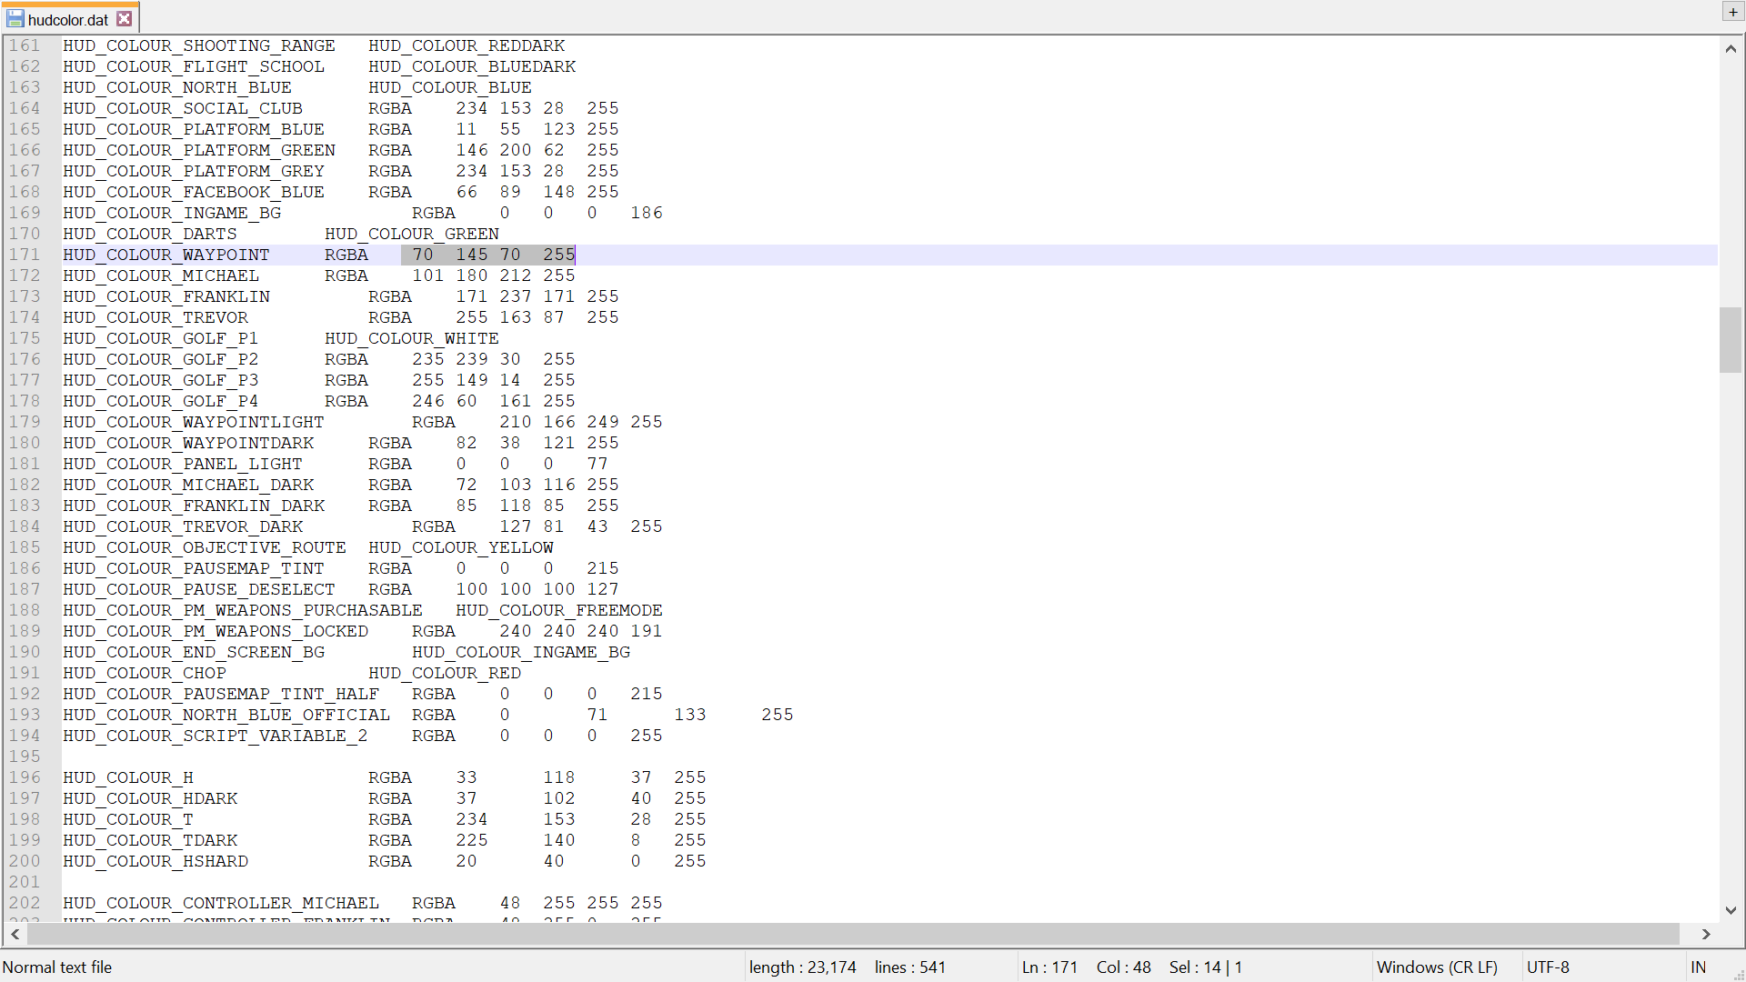Screen dimensions: 1746x982
Task: Click HUD_COLOUR_SOCIAL_CLUB on line 164
Action: (183, 108)
